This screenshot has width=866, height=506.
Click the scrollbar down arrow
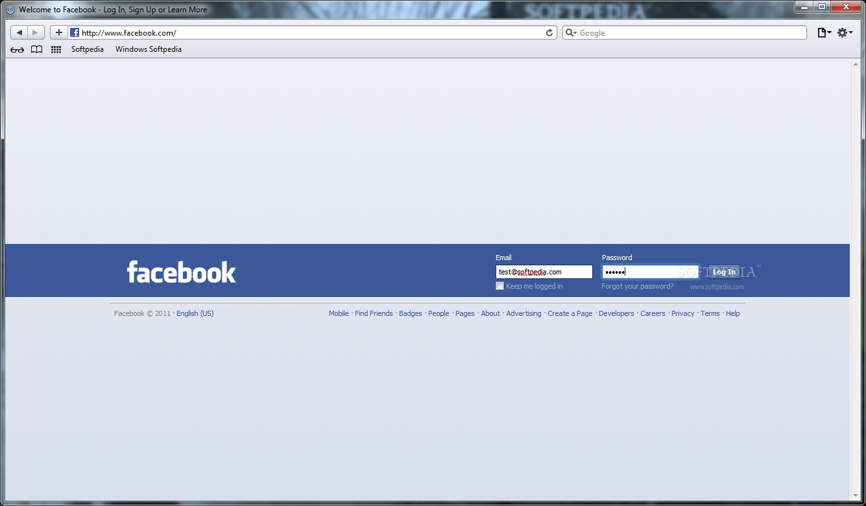tap(855, 496)
